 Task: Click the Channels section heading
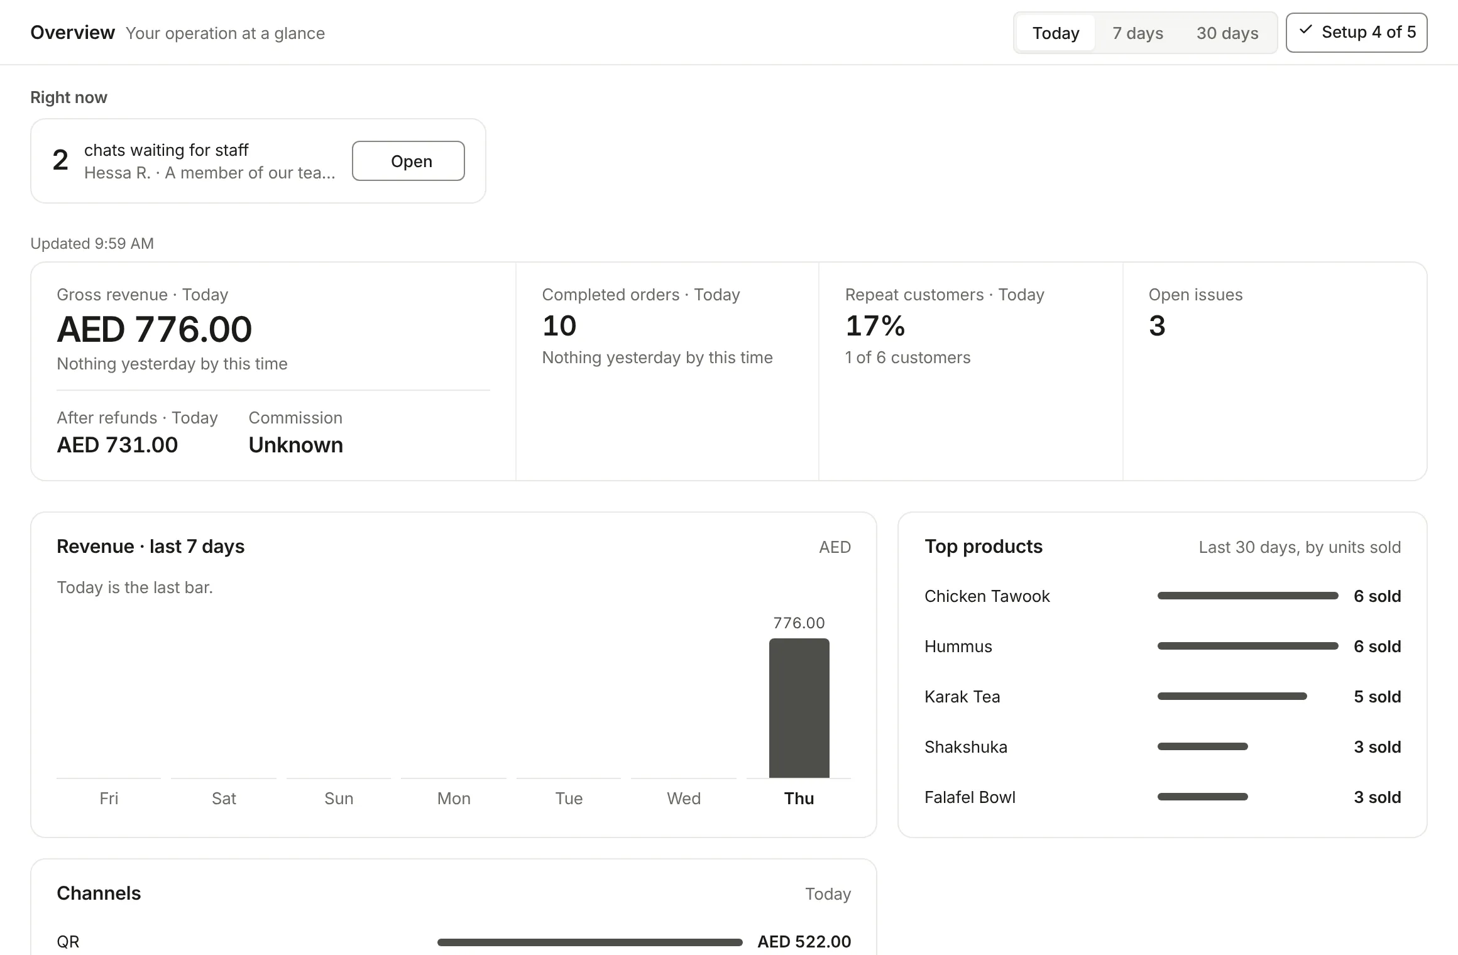click(99, 893)
